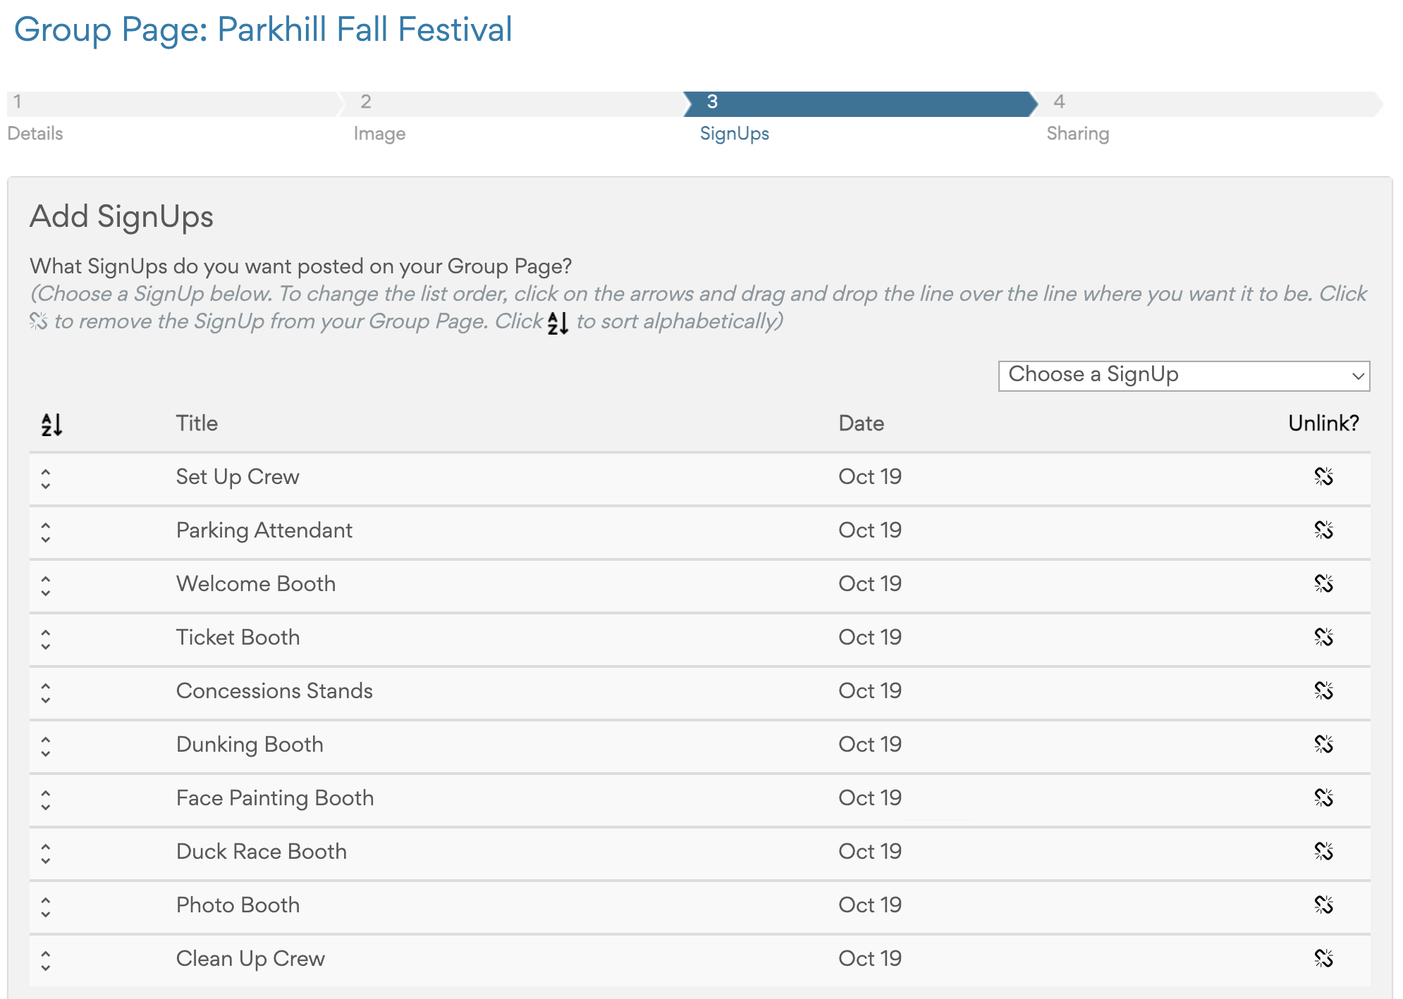The width and height of the screenshot is (1403, 999).
Task: Grab reorder arrows for Dunking Booth
Action: coord(46,747)
